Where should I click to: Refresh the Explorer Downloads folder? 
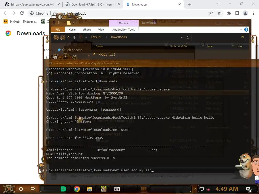(x=188, y=37)
